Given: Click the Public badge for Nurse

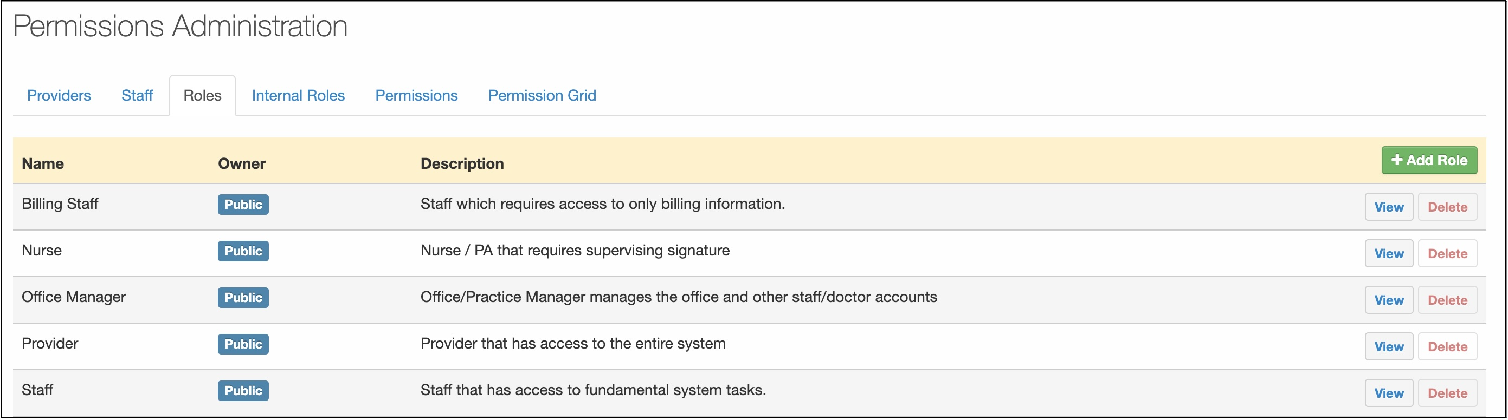Looking at the screenshot, I should [x=243, y=251].
